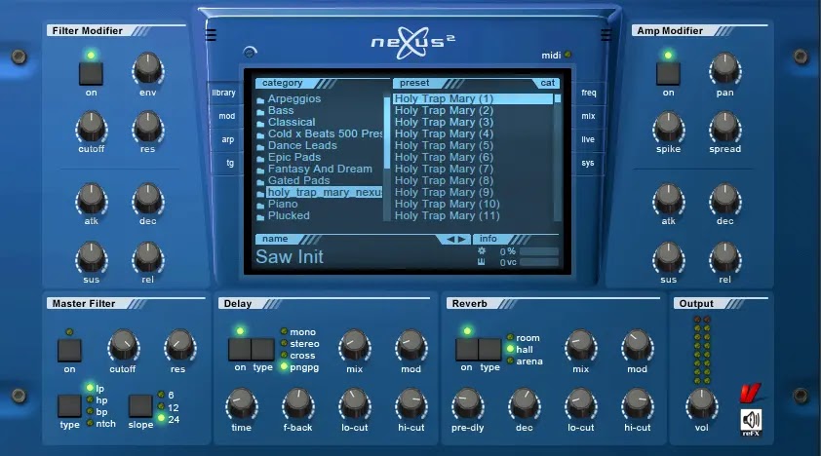Screen dimensions: 821x456
Task: Open Fantasy And Dream category
Action: 320,169
